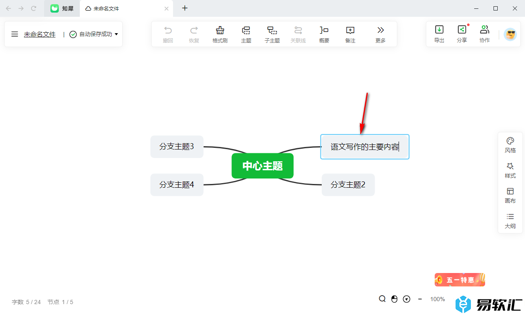The image size is (525, 315).
Task: Open a new tab with plus button
Action: (x=185, y=8)
